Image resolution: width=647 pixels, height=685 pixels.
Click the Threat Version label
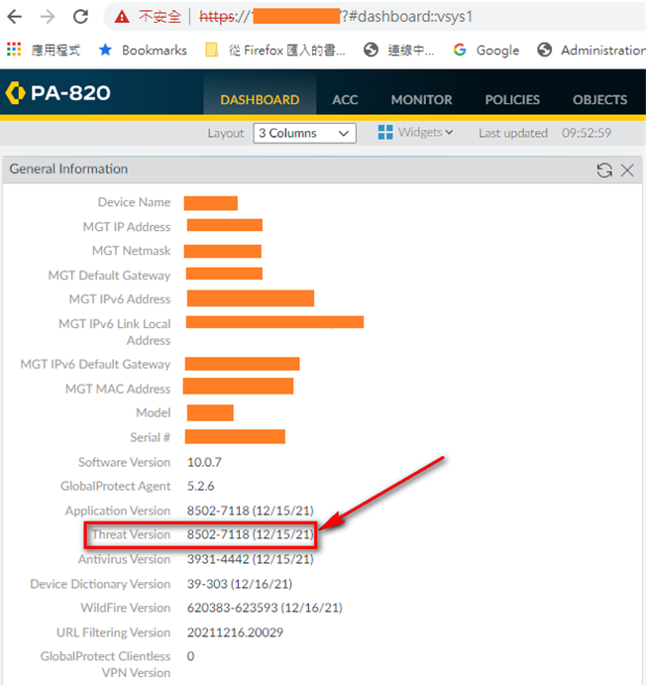tap(131, 534)
